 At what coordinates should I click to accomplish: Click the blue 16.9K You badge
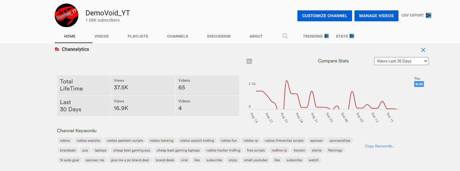419,84
